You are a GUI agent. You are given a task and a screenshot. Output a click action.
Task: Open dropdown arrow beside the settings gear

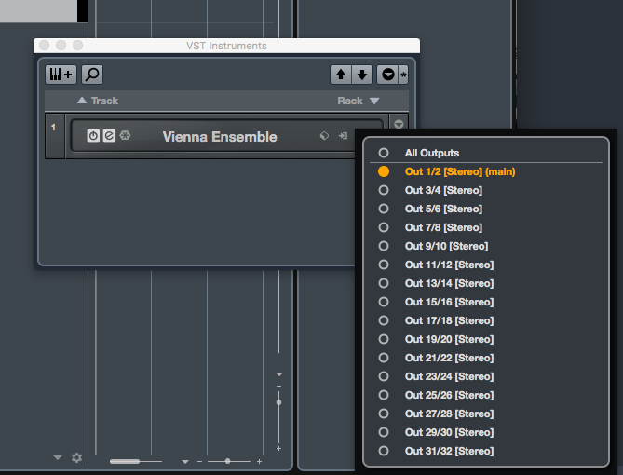point(58,458)
